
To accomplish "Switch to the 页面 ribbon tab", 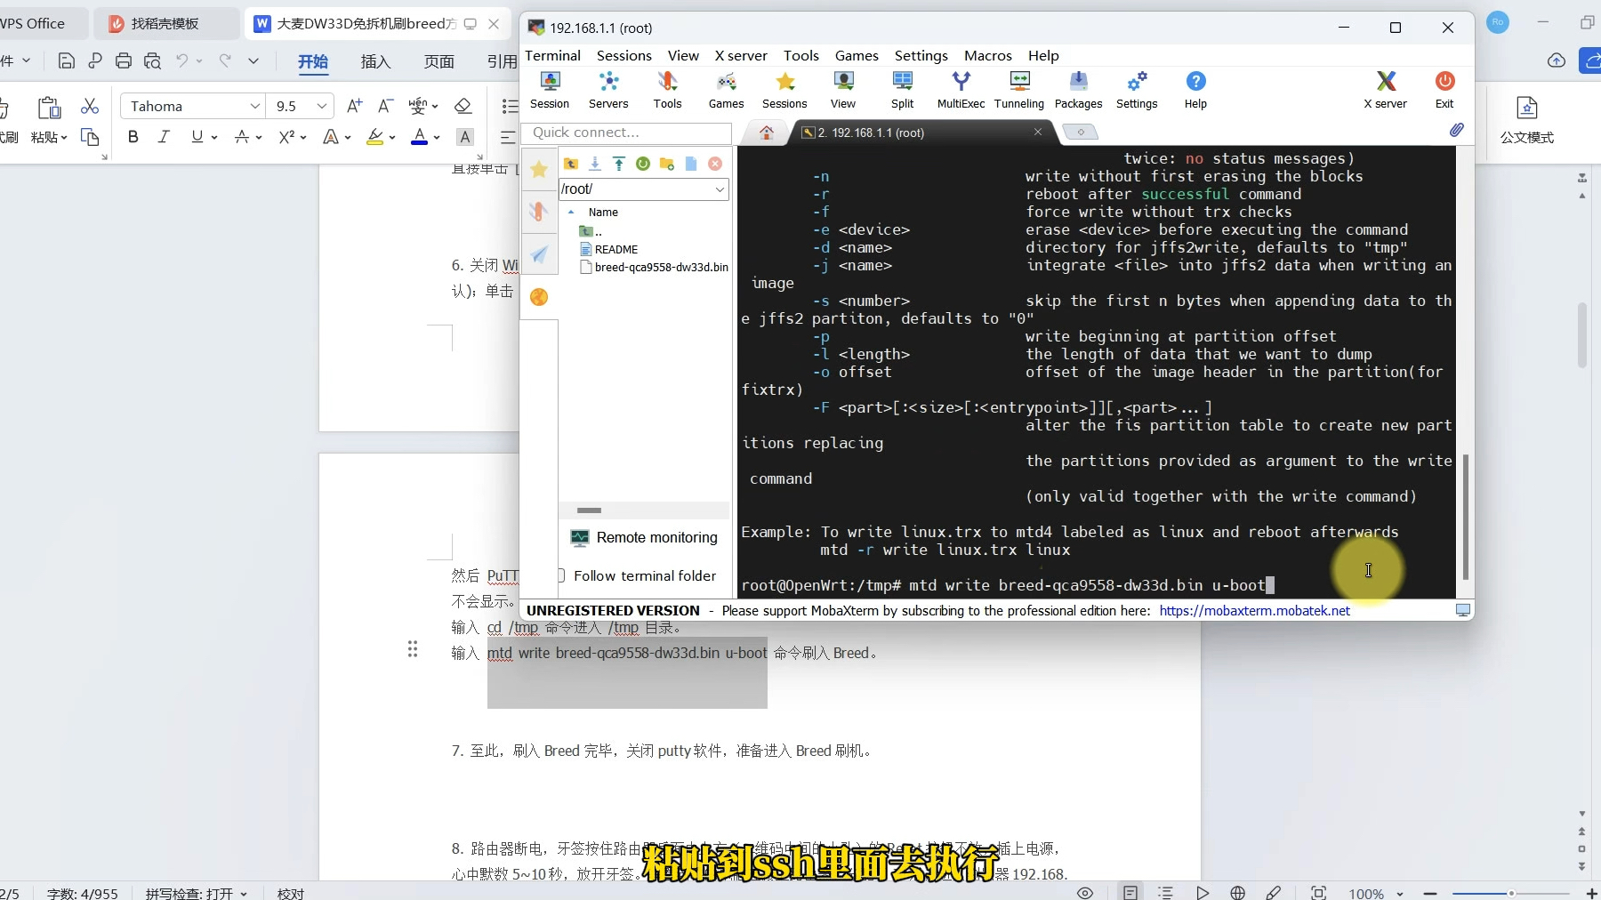I will coord(438,61).
